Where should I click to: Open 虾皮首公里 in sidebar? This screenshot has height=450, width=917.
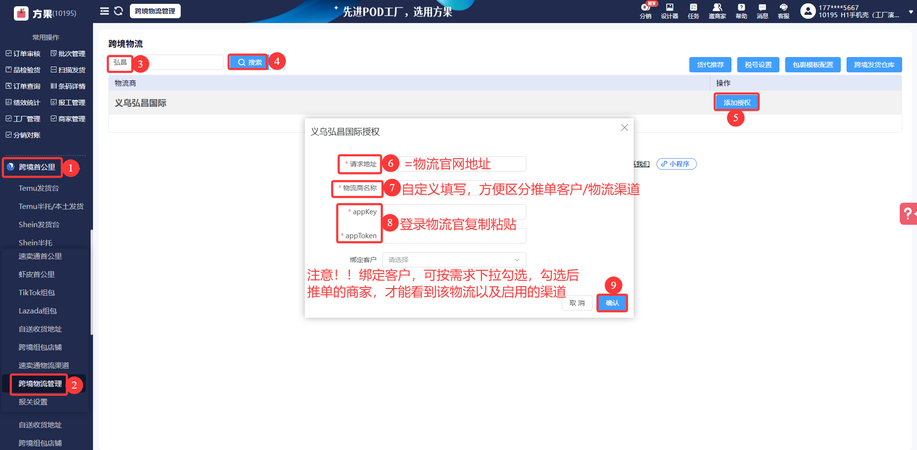tap(36, 275)
